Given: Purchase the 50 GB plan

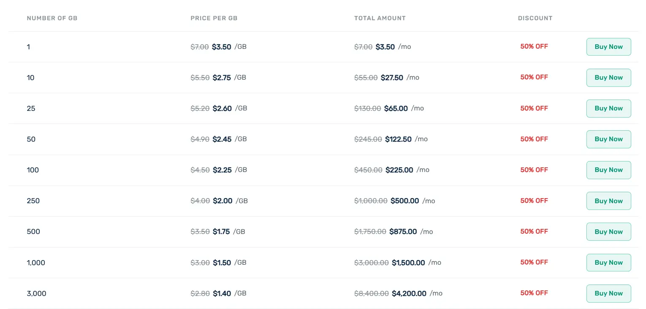Looking at the screenshot, I should click(608, 139).
